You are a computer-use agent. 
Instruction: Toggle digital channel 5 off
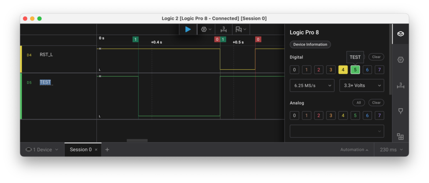tap(355, 70)
